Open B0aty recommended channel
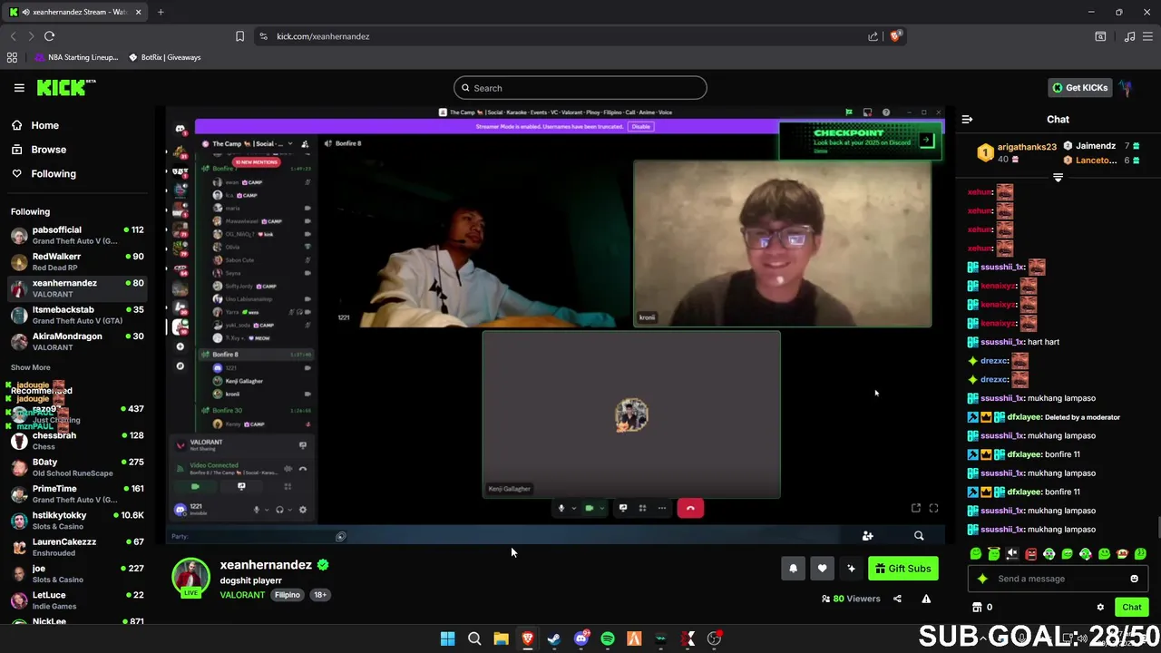 coord(76,467)
